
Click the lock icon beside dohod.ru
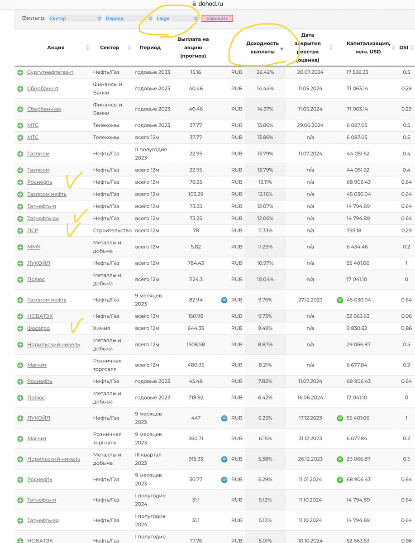195,3
